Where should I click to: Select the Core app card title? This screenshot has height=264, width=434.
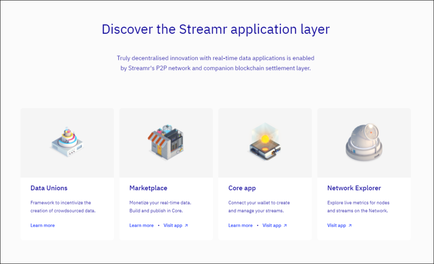point(242,188)
